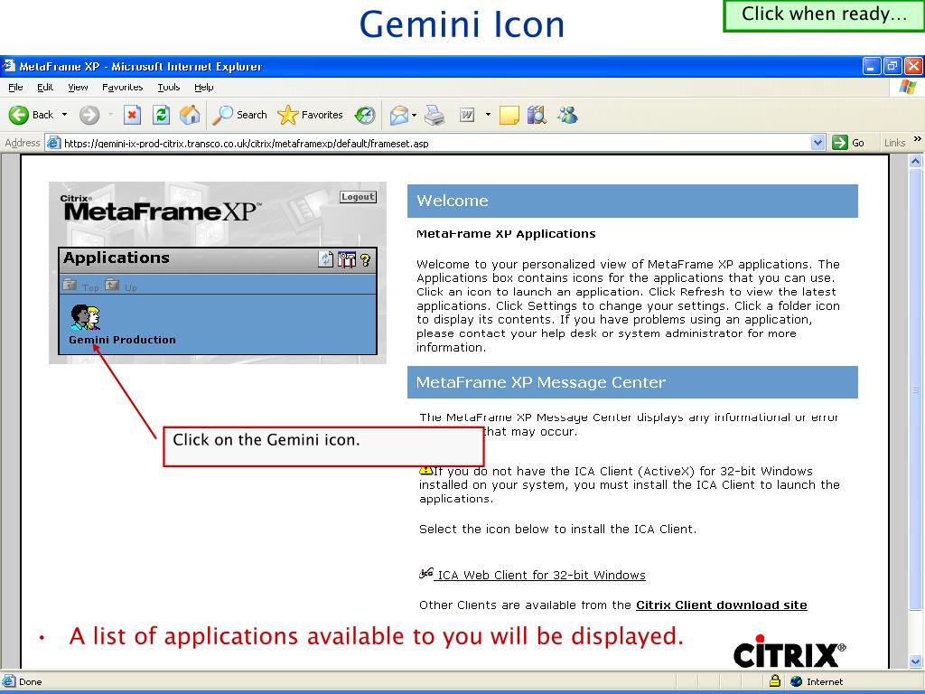Go back with the green Back arrow
This screenshot has width=925, height=694.
(18, 115)
